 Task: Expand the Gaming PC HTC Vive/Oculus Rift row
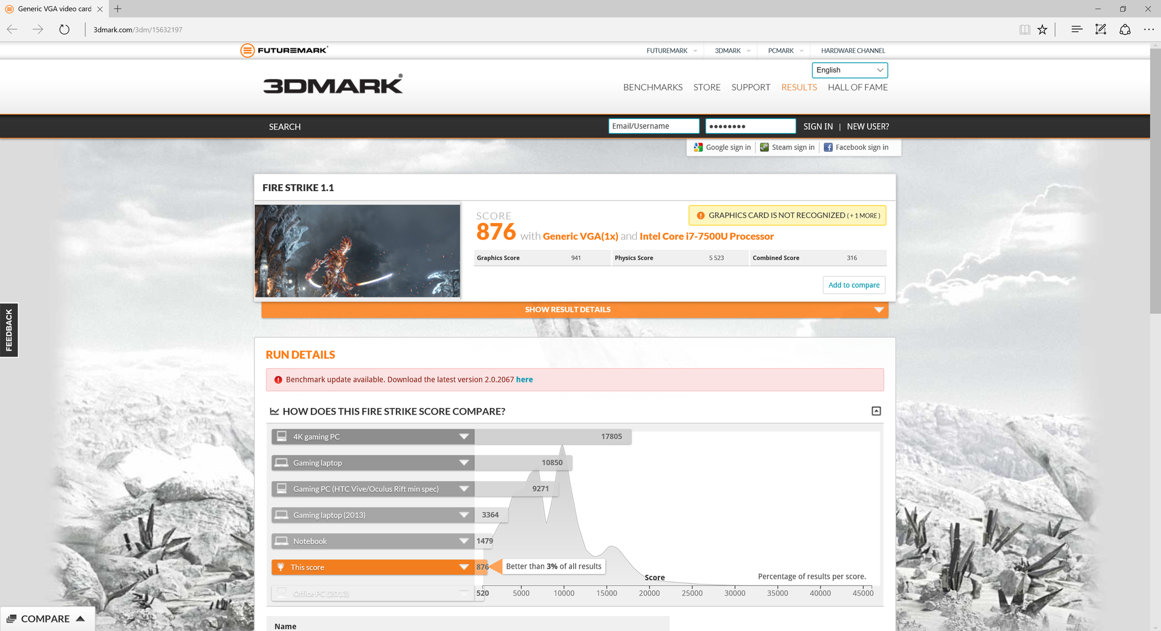pos(464,488)
